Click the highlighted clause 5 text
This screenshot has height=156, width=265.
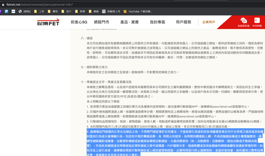175,143
